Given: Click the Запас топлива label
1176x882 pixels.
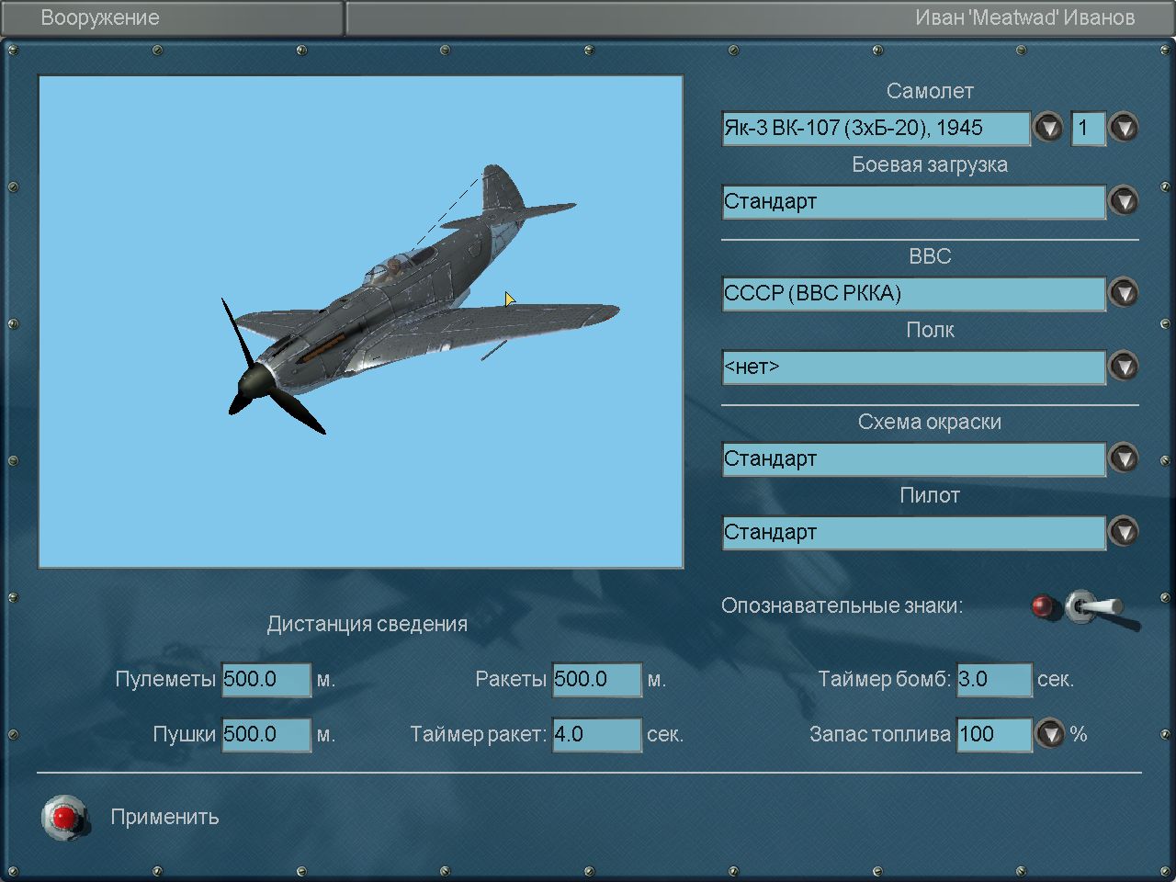Looking at the screenshot, I should (x=880, y=734).
